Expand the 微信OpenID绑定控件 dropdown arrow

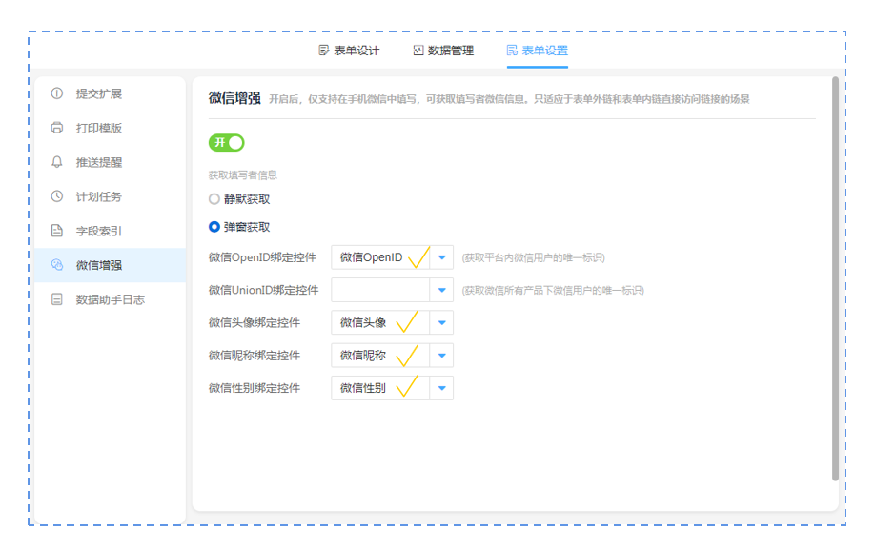click(x=441, y=257)
